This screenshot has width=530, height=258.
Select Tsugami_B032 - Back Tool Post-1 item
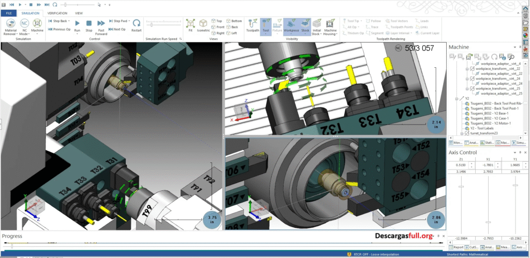[492, 109]
